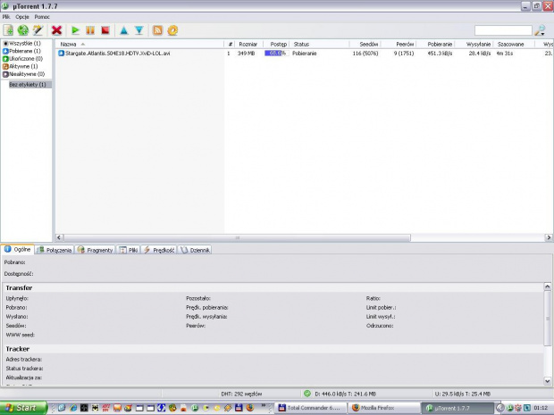
Task: Switch to the Dziennik tab
Action: click(195, 250)
